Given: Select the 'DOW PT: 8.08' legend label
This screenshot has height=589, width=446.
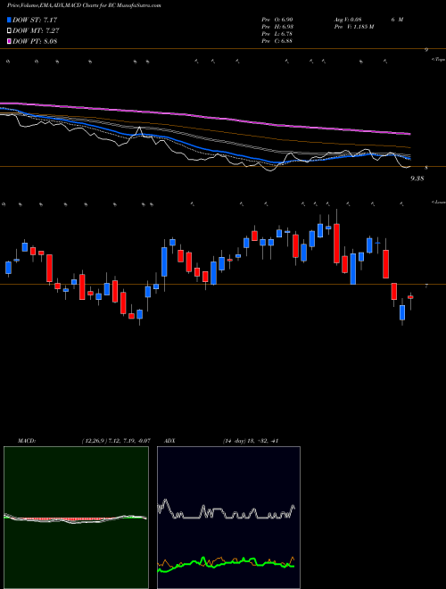Looking at the screenshot, I should (x=35, y=41).
